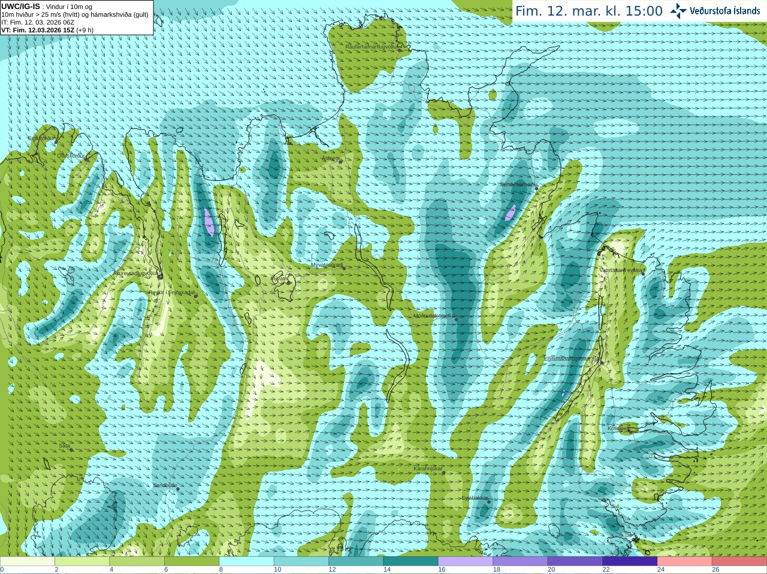Click the Mývatnsöræfi station label
Image resolution: width=767 pixels, height=574 pixels.
[327, 264]
